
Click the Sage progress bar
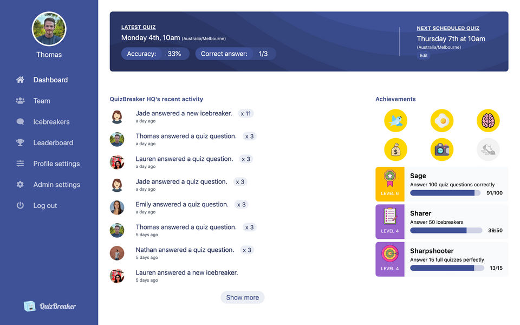[x=445, y=193]
